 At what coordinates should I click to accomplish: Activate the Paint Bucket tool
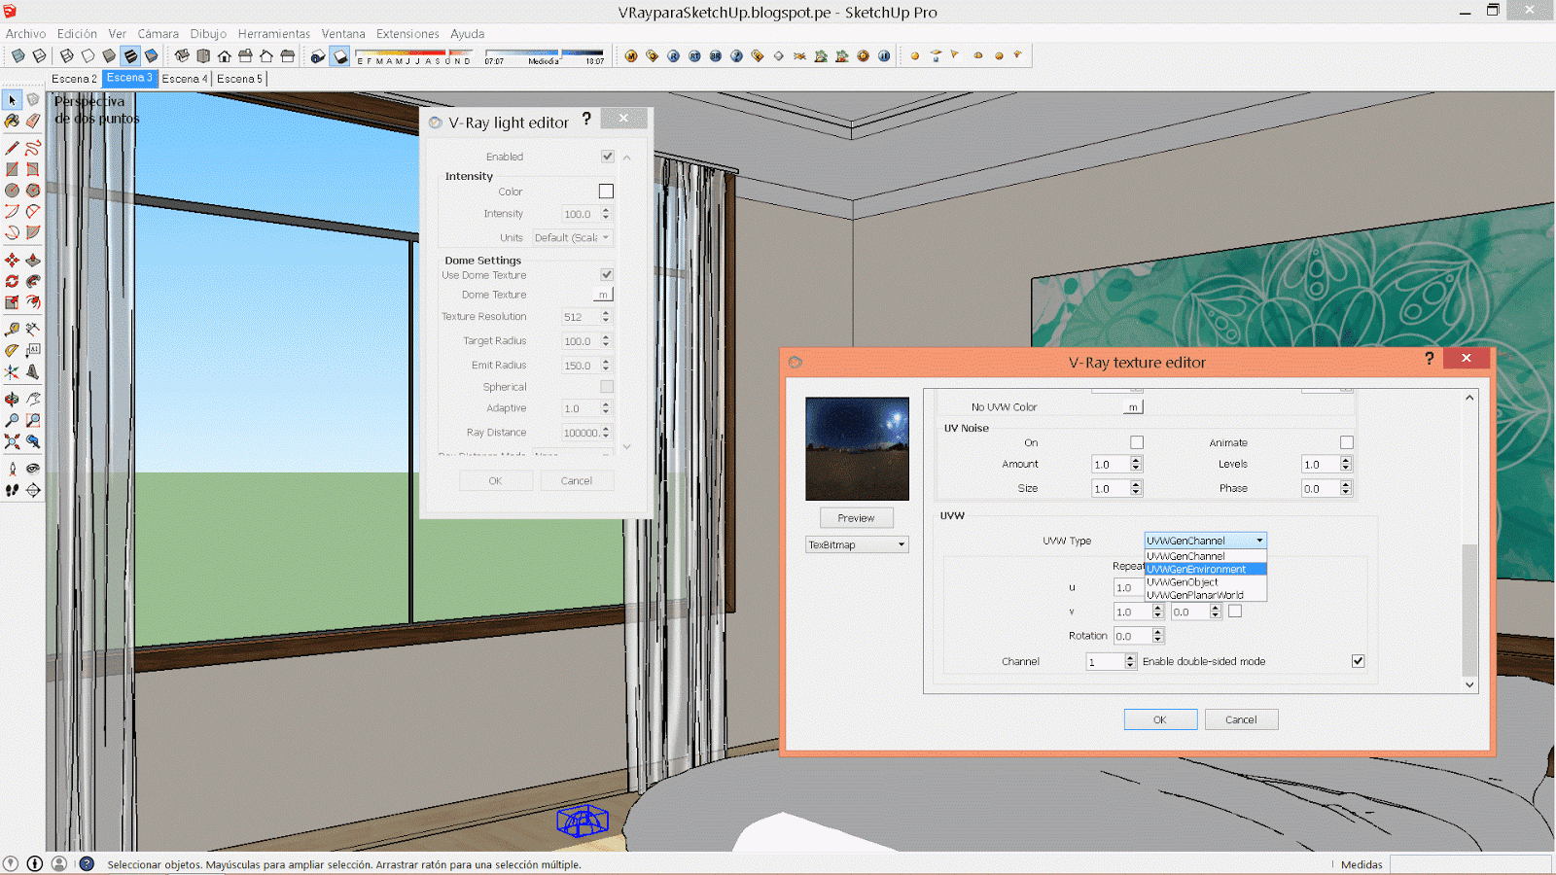(12, 121)
